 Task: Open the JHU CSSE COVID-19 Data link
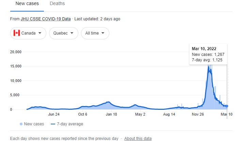coord(46,19)
